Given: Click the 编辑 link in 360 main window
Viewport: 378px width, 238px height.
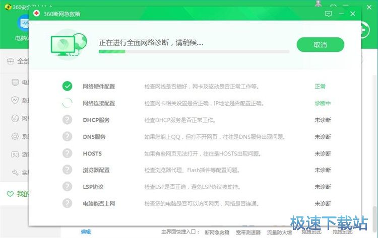Looking at the screenshot, I should [x=86, y=232].
